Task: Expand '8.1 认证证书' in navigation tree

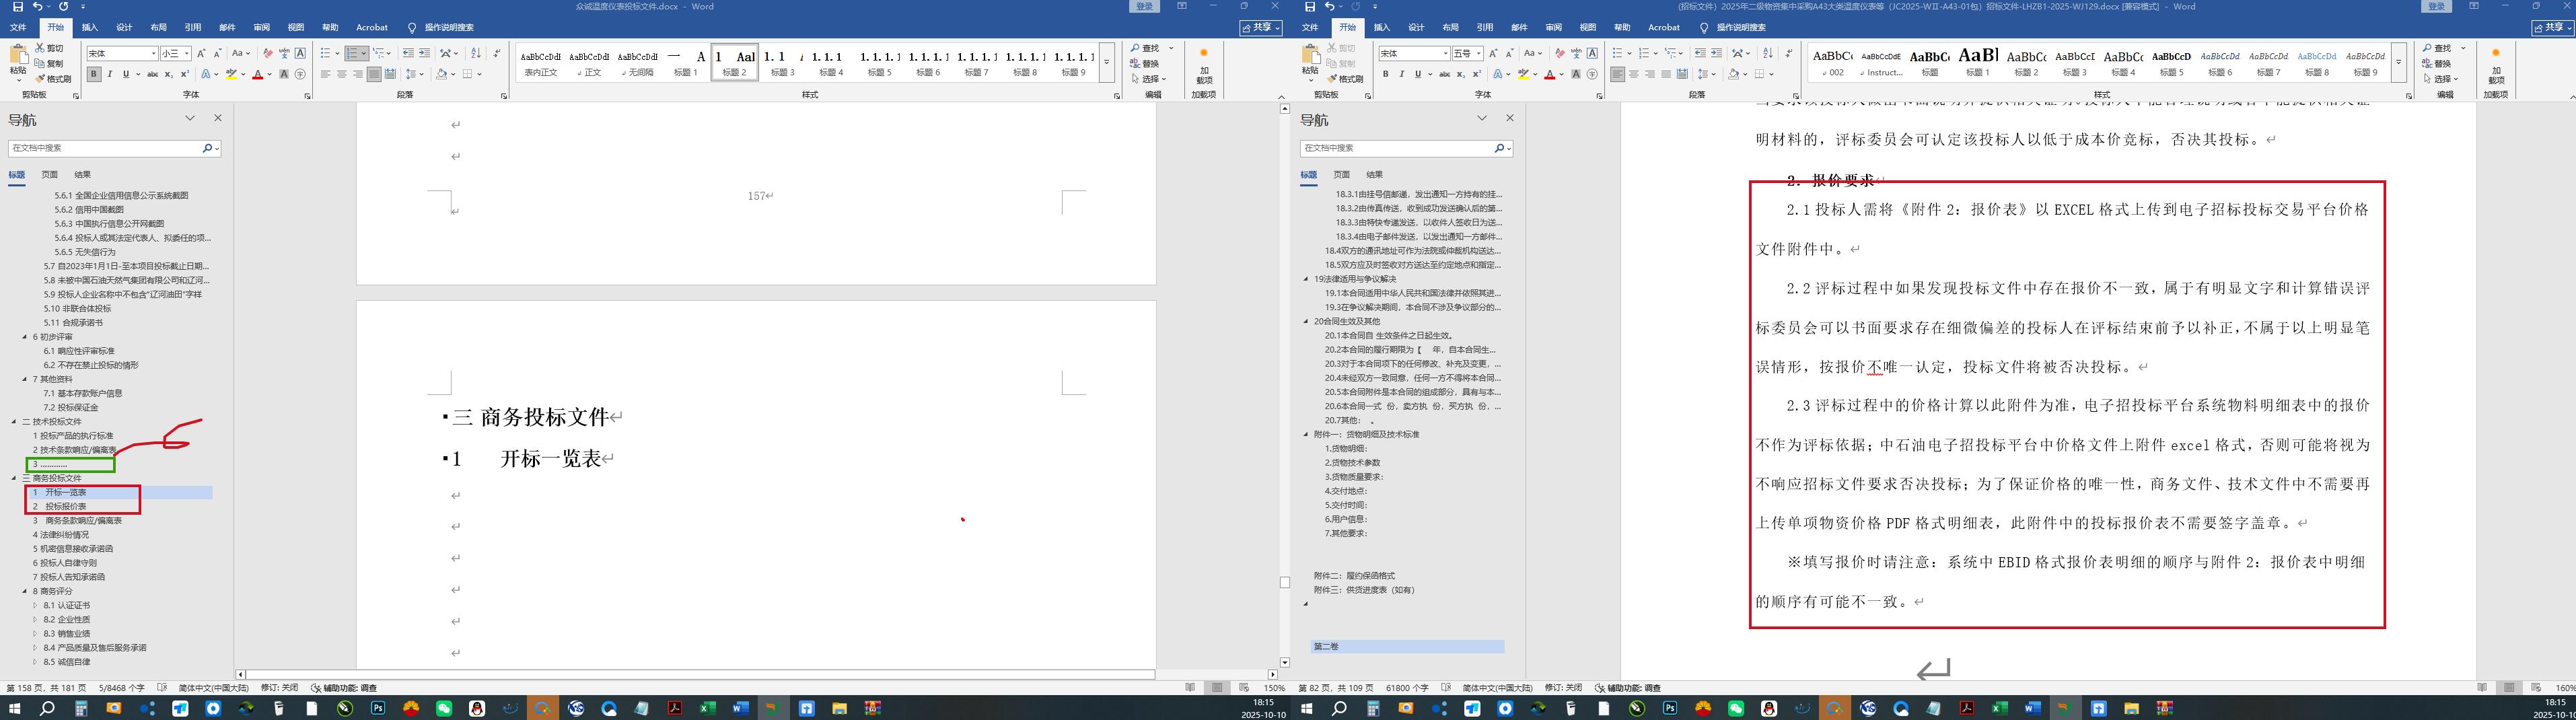Action: [x=35, y=605]
